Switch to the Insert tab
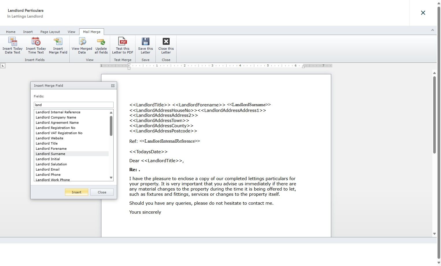Screen dimensions: 441x266 (28, 32)
